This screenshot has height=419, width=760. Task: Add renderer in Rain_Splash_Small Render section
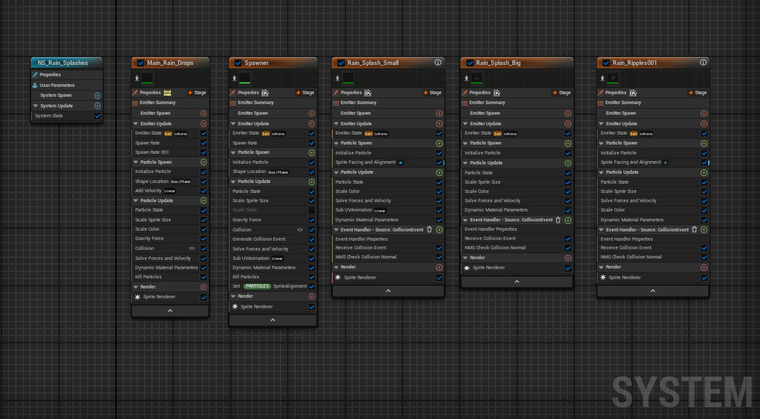point(439,267)
